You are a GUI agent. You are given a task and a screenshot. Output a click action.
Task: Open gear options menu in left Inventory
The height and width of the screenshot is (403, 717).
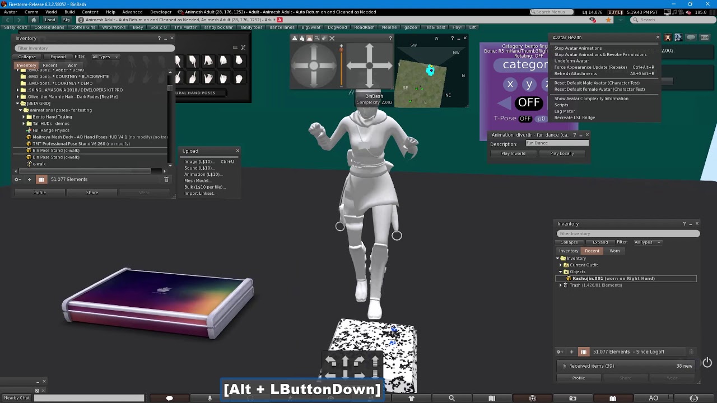coord(17,180)
